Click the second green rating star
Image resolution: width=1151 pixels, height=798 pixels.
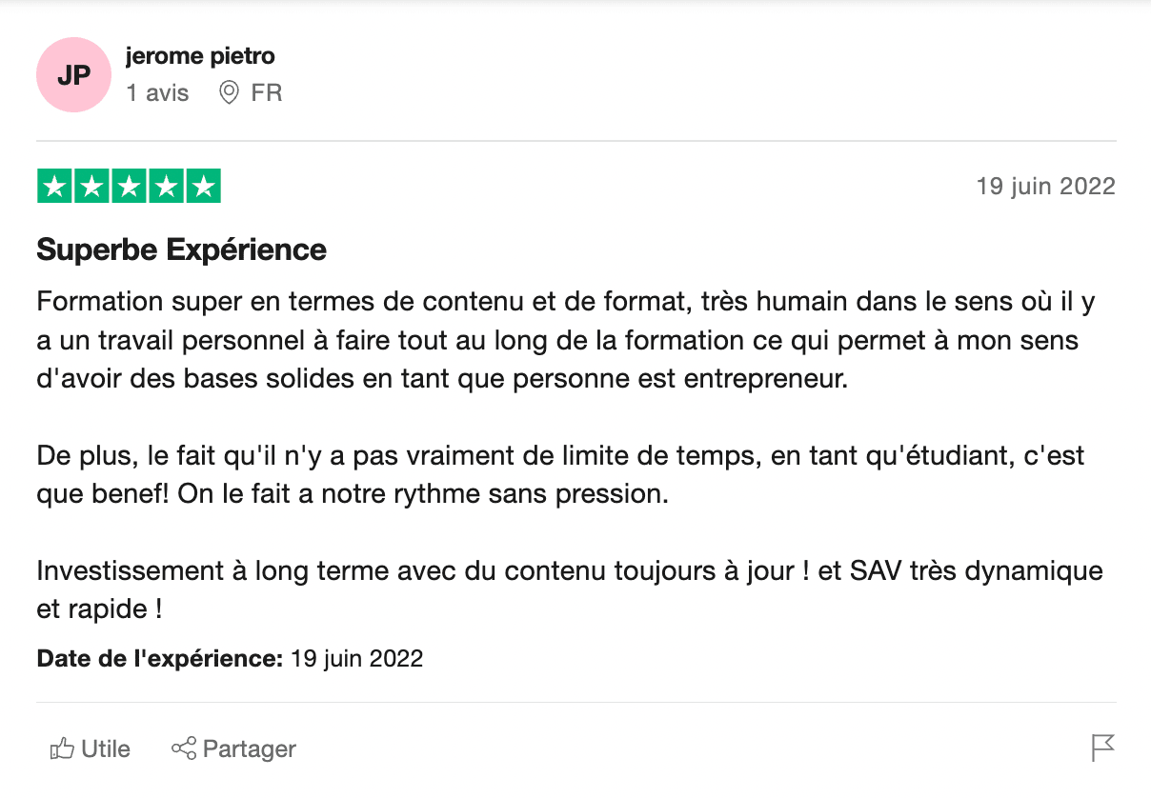[92, 187]
